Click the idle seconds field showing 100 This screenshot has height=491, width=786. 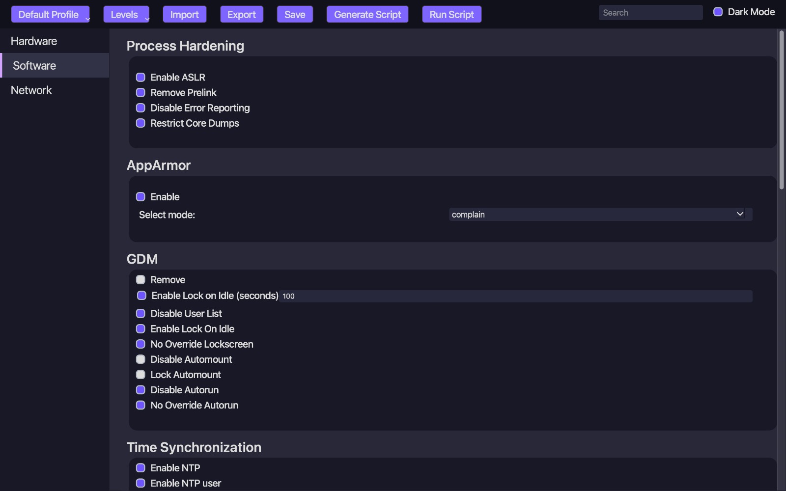(516, 296)
